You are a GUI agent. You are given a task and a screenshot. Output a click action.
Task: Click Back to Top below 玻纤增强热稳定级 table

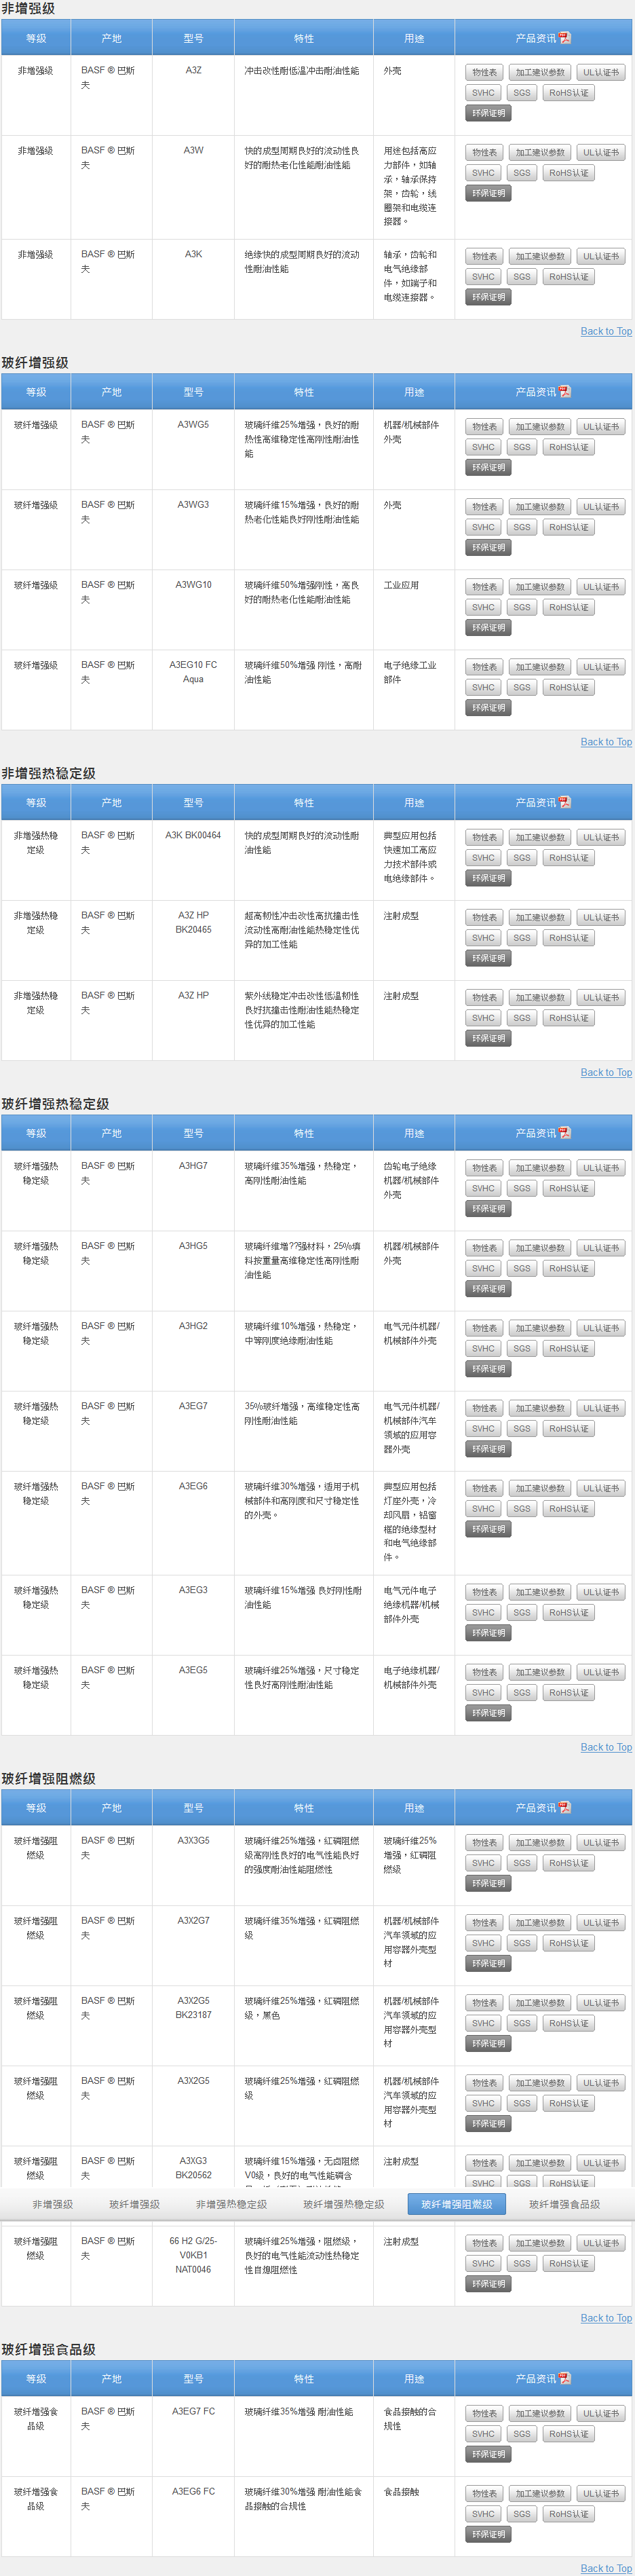pos(605,1747)
